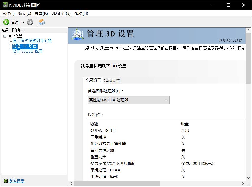This screenshot has height=187, width=252.
Task: Open the NVIDIA home view icon
Action: point(42,22)
